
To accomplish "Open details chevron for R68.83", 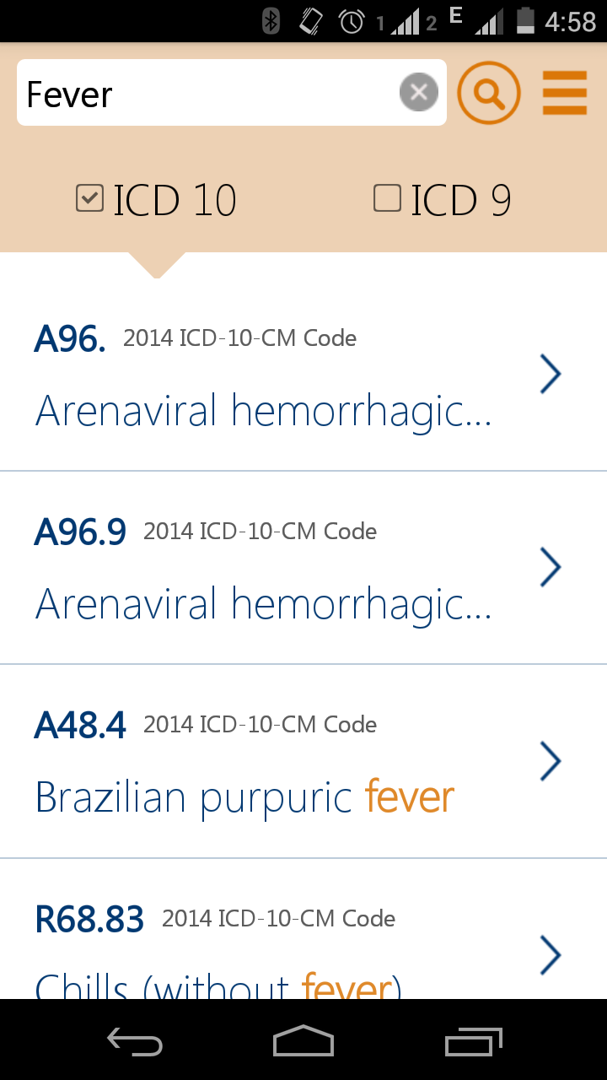I will coord(550,954).
